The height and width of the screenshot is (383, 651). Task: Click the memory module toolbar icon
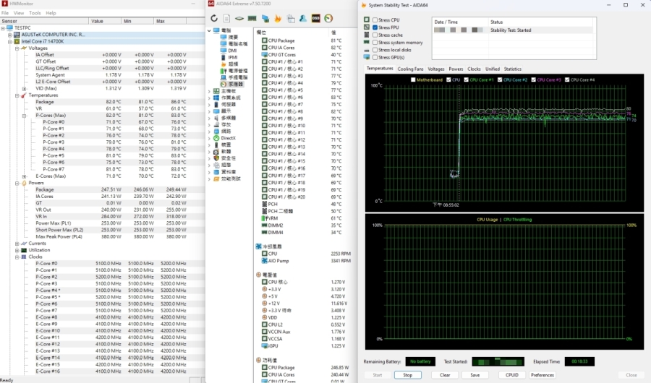pos(252,18)
